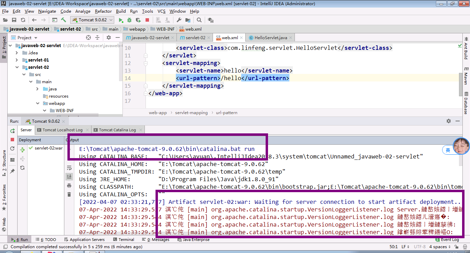Click the Deploy All icon in Deployment
470x253 pixels.
pyautogui.click(x=22, y=150)
